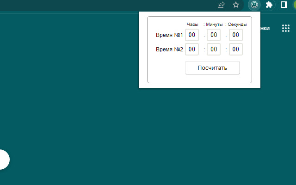Open the apps grid icon

pos(286,28)
